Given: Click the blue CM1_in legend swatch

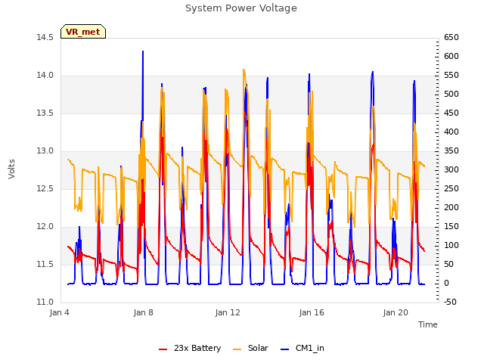Looking at the screenshot, I should pos(284,349).
